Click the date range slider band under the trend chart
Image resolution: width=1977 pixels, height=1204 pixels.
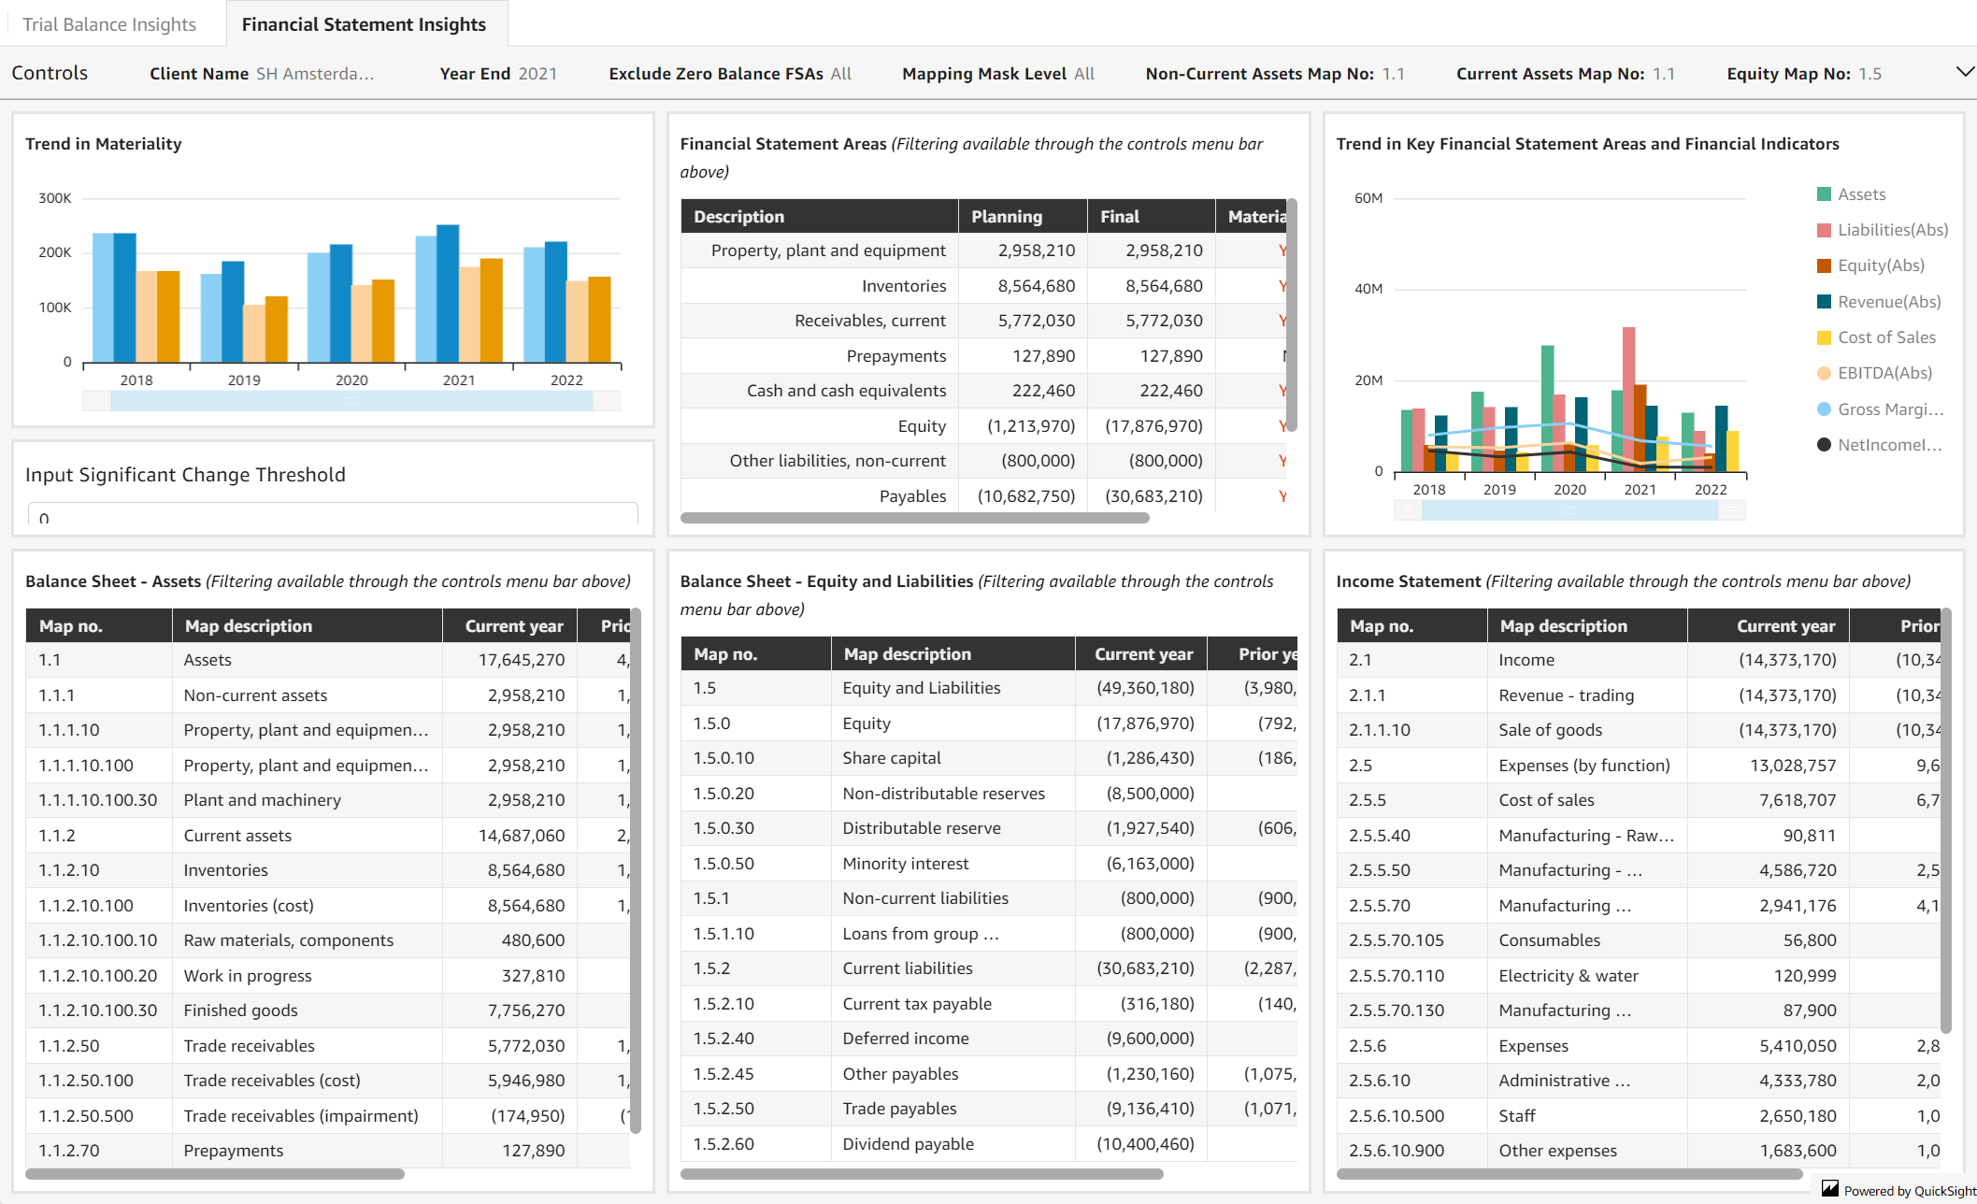coord(1570,509)
